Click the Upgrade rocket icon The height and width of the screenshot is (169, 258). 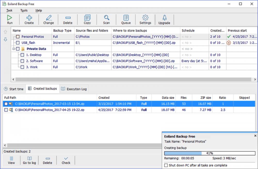(x=164, y=19)
